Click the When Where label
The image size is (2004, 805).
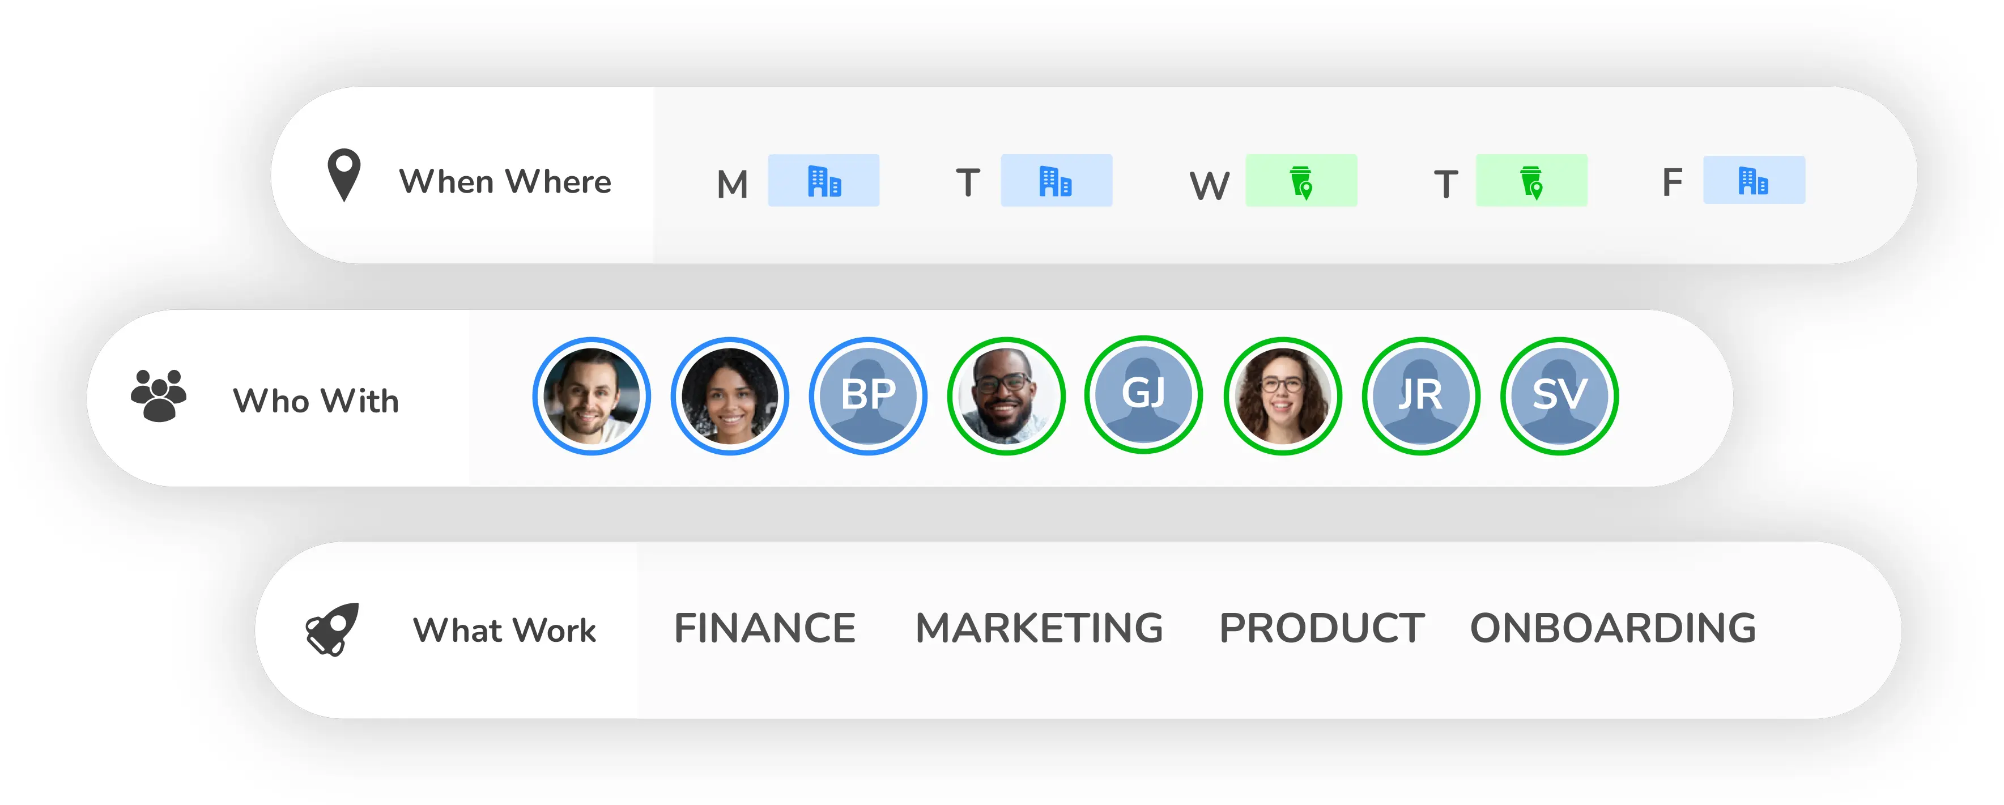505,181
